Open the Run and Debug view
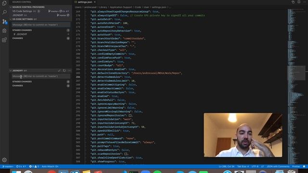Image resolution: width=308 pixels, height=173 pixels. (x=4, y=31)
